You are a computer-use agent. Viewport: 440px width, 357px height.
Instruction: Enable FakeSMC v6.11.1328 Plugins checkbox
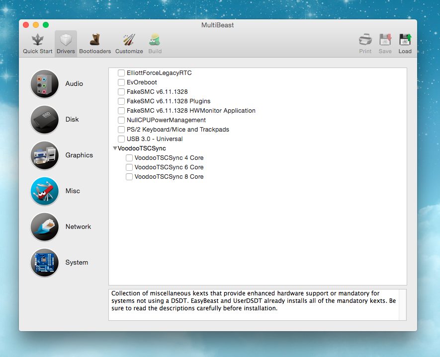121,101
